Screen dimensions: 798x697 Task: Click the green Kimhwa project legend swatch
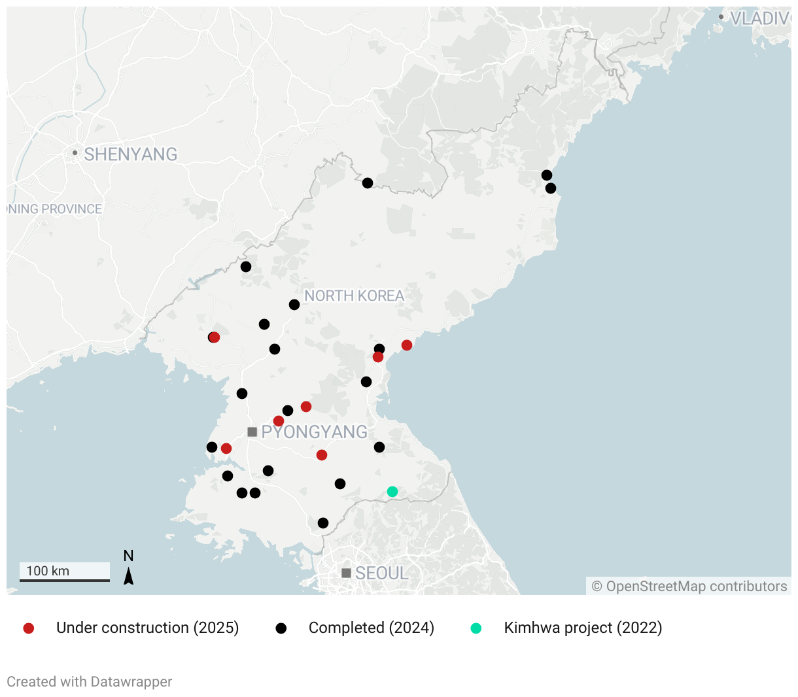tap(476, 628)
